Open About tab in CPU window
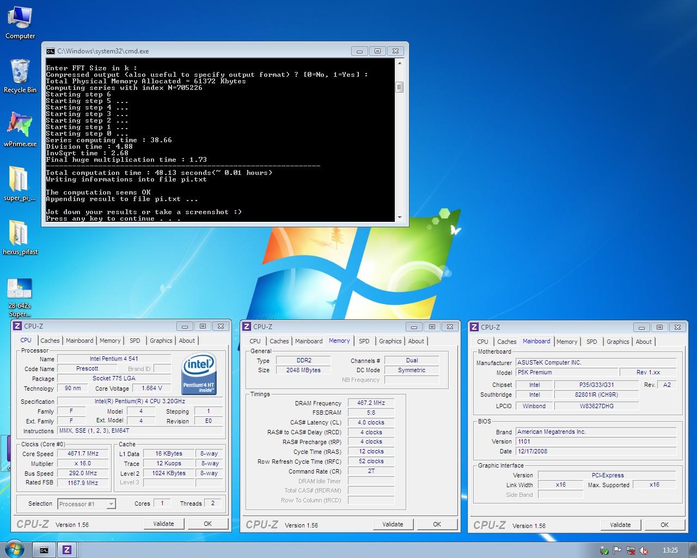The image size is (697, 558). 187,341
